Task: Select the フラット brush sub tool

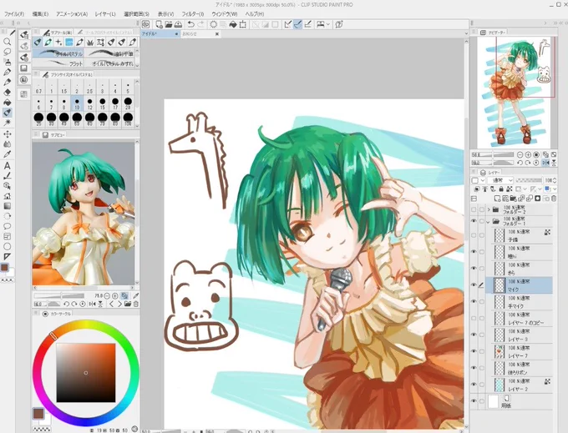Action: 58,63
